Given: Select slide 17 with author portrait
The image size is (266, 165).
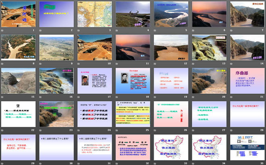Looking at the screenshot, I should pos(94,80).
